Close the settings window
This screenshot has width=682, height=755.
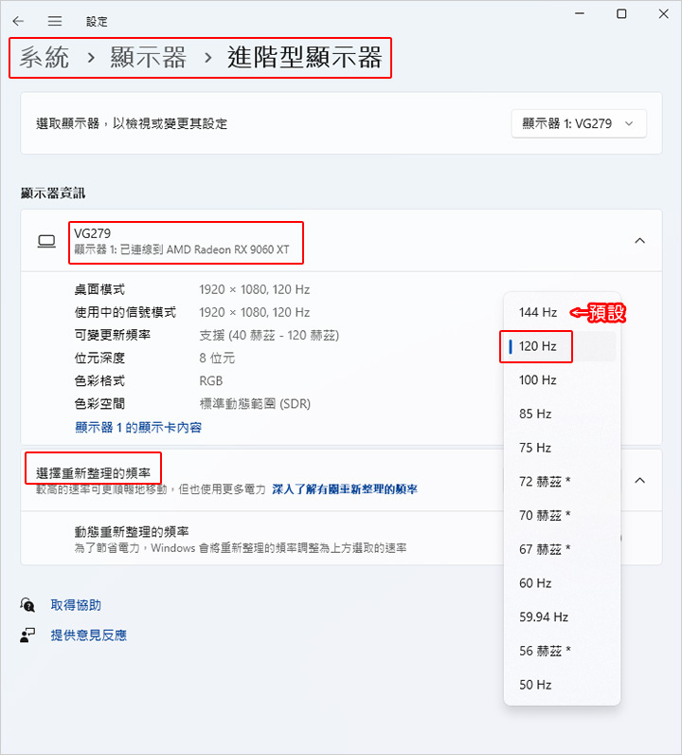coord(664,13)
